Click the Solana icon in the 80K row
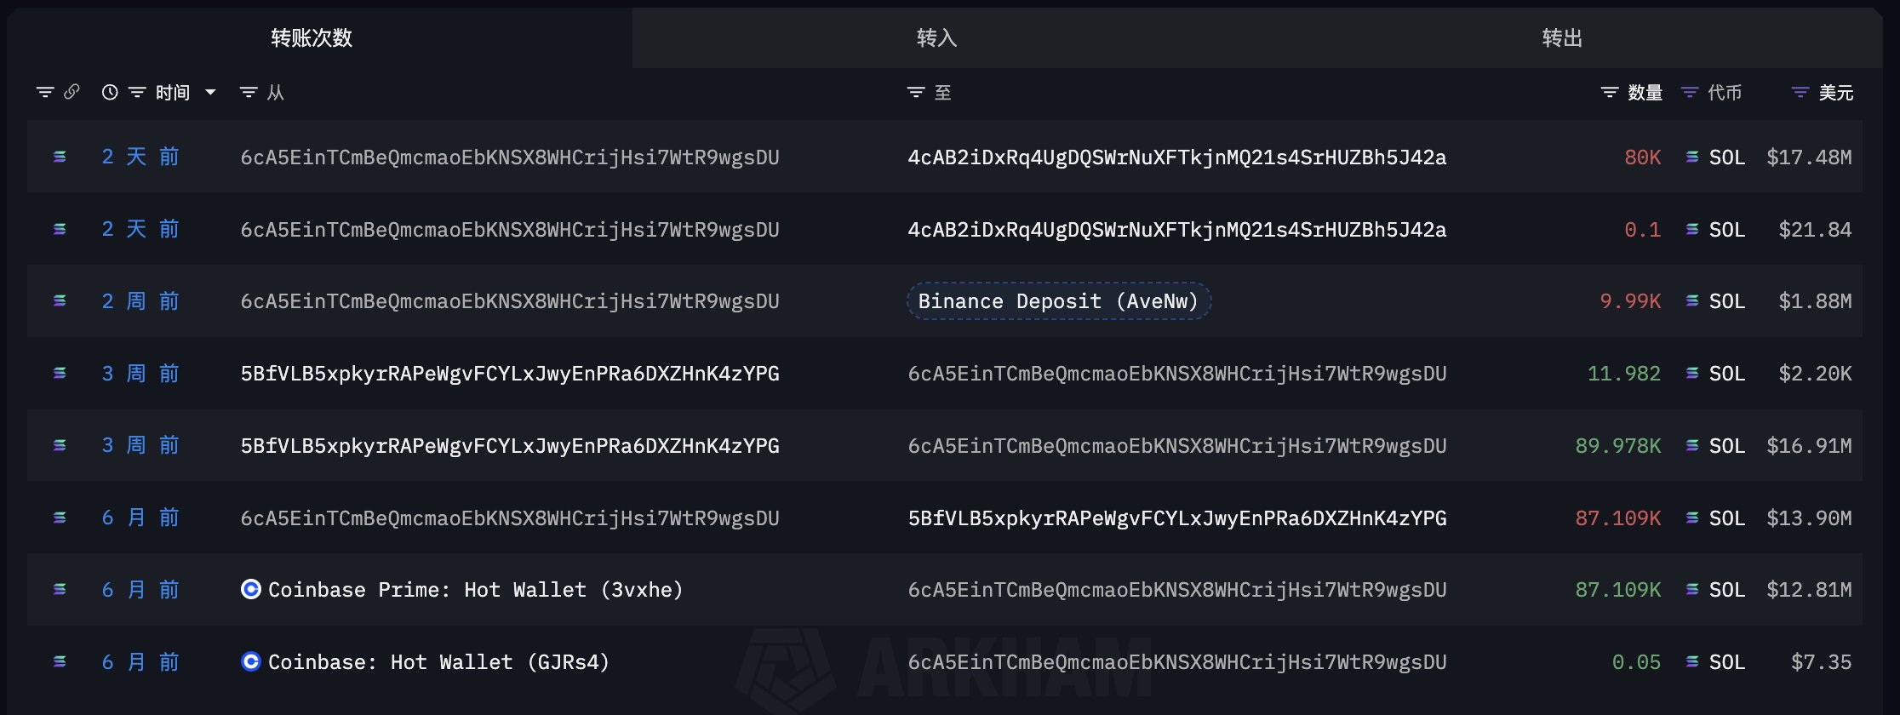The image size is (1900, 715). (1692, 157)
